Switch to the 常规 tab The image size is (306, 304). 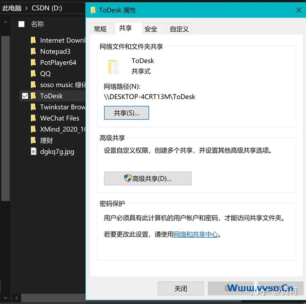point(100,29)
